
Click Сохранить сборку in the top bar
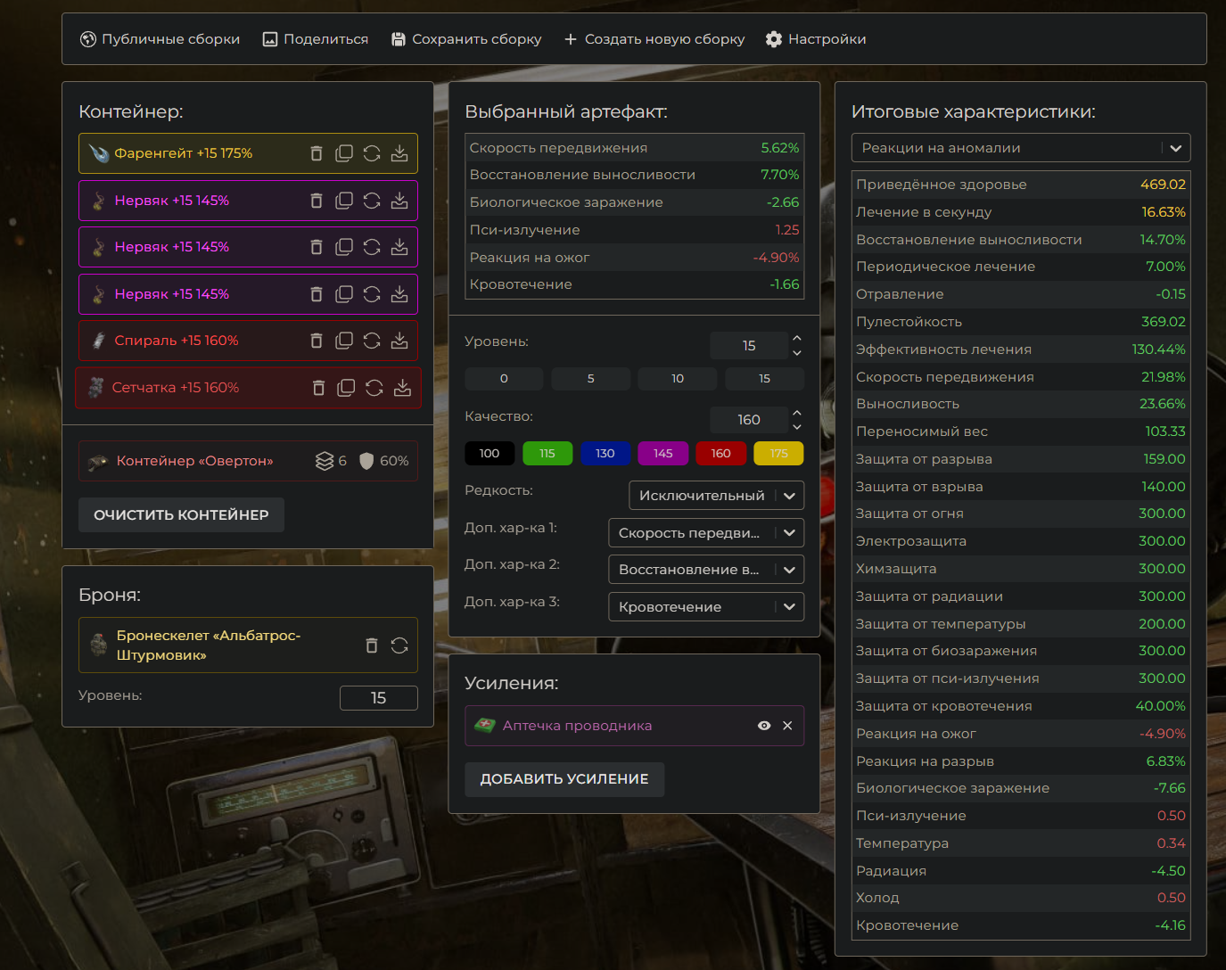pos(466,39)
